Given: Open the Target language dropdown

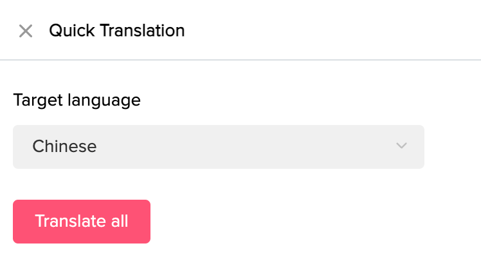Looking at the screenshot, I should point(219,147).
